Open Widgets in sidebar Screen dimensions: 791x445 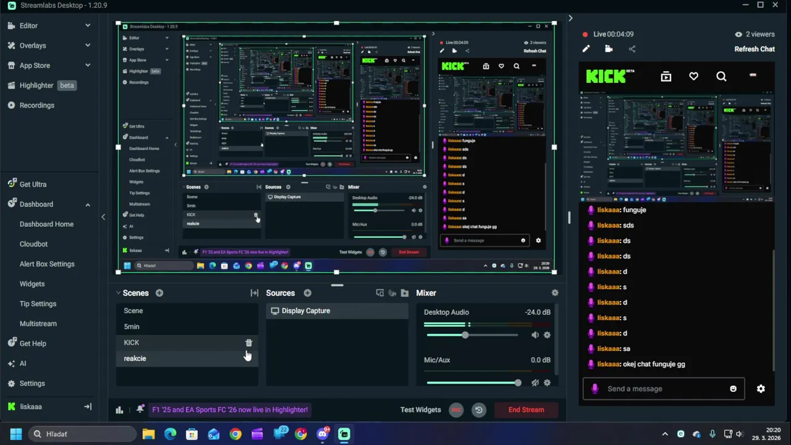pos(32,284)
